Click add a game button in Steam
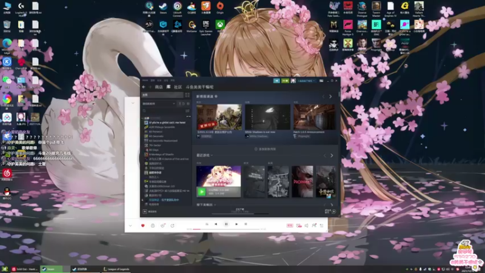 pyautogui.click(x=150, y=212)
